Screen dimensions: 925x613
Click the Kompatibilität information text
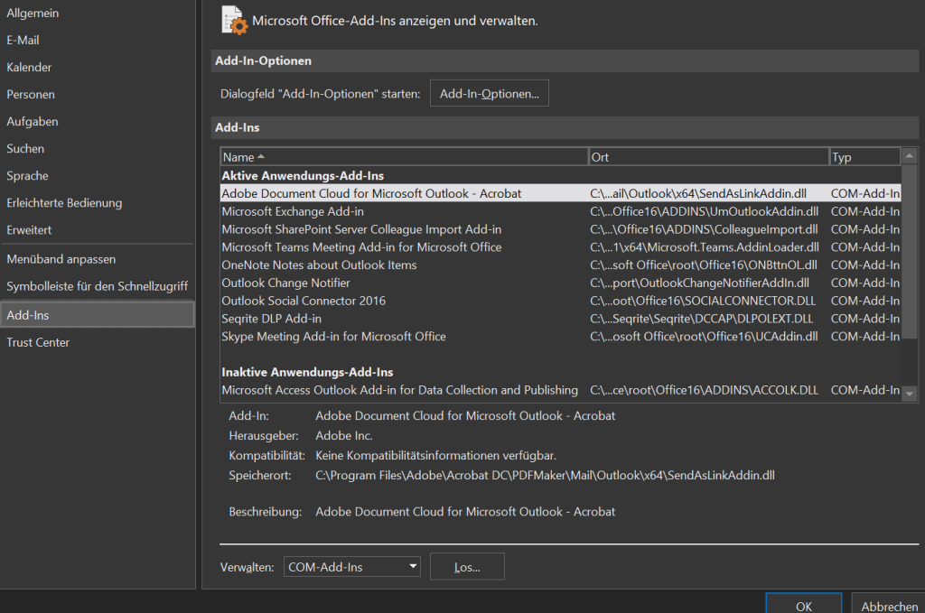click(436, 456)
